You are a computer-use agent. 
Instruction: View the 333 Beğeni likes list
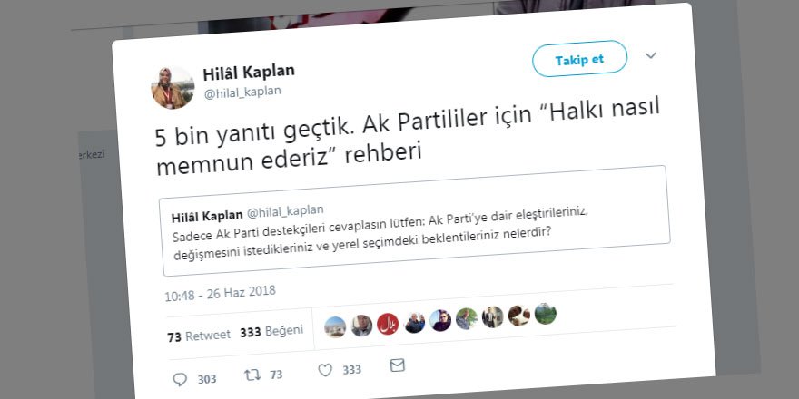click(271, 331)
